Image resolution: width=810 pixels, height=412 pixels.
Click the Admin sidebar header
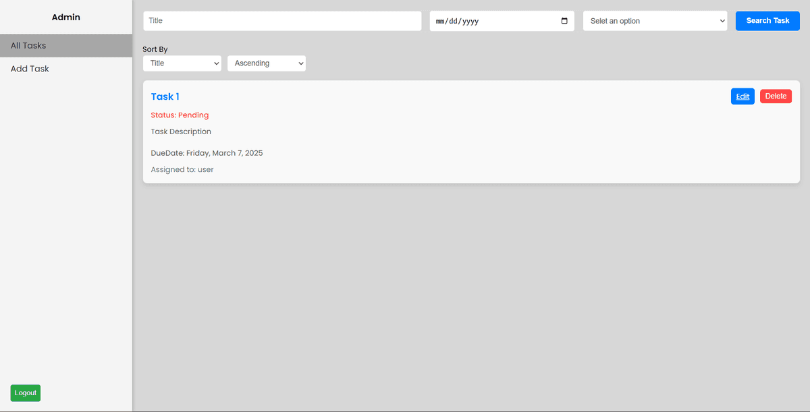click(65, 17)
